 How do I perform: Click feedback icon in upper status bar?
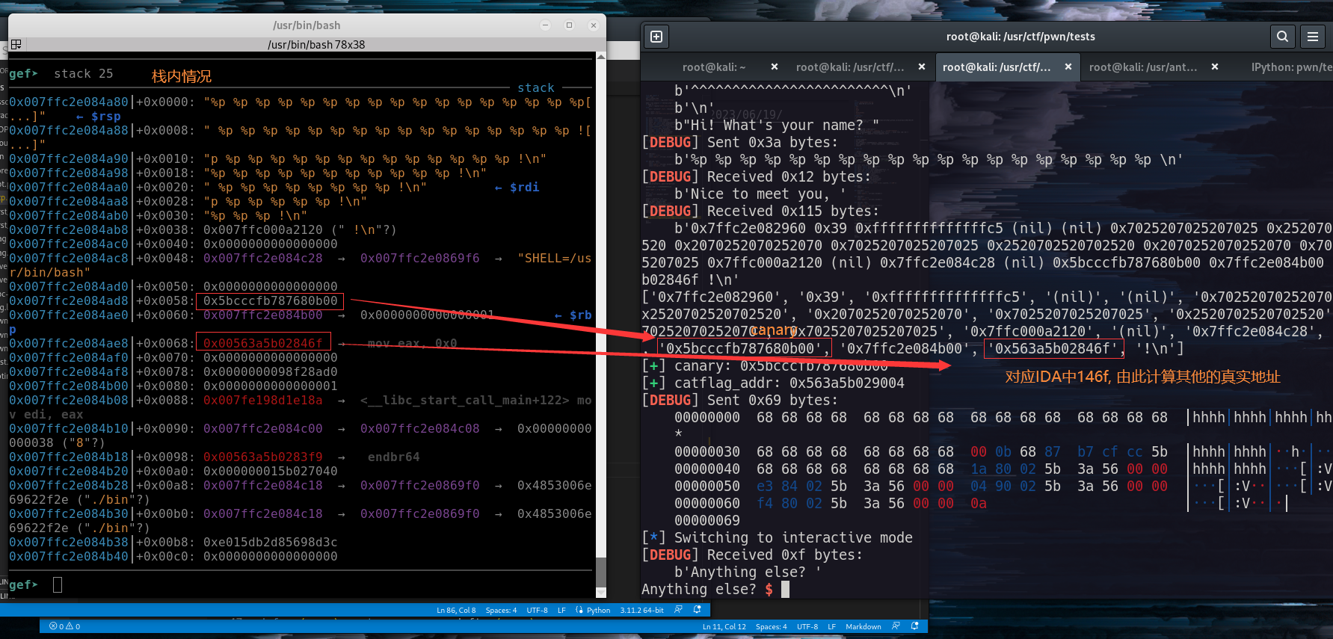click(678, 610)
